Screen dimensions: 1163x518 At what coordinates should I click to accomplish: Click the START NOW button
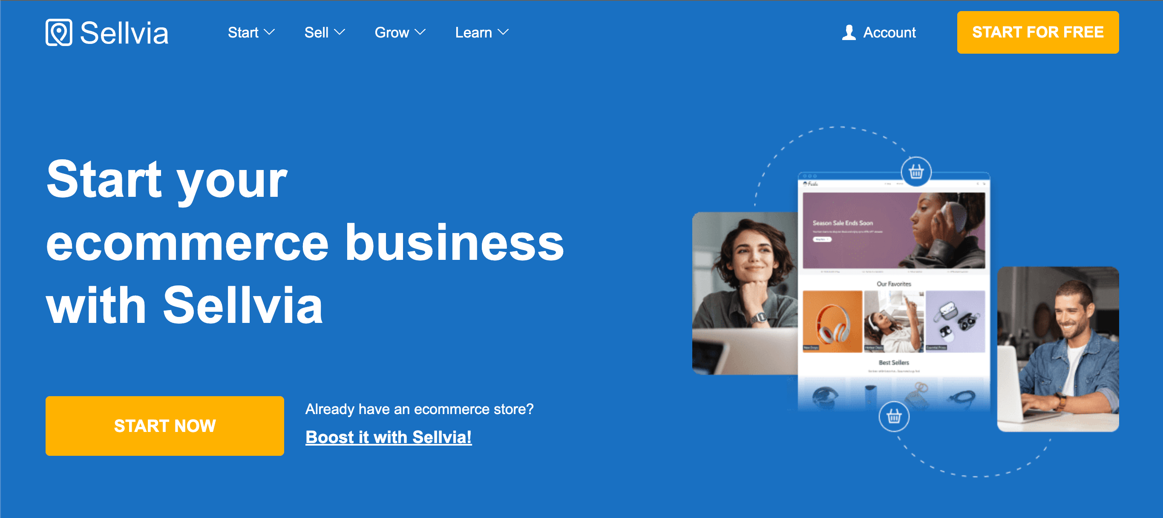point(165,426)
